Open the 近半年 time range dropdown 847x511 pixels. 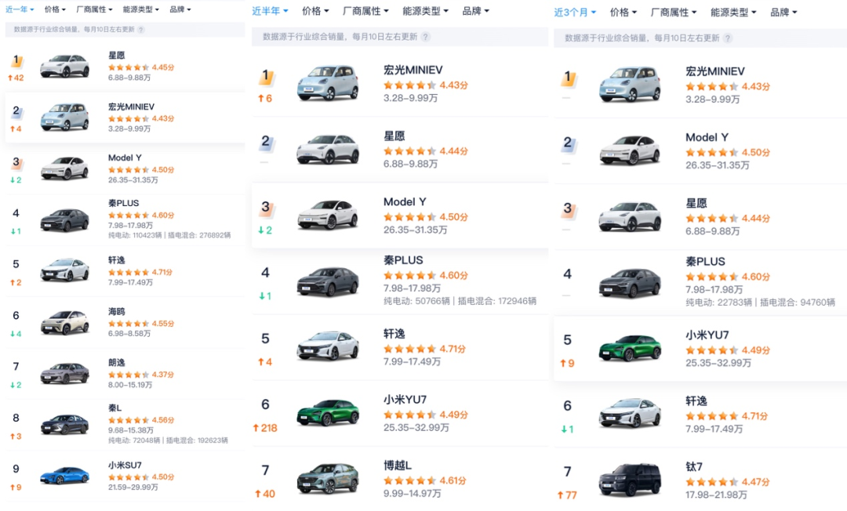tap(270, 11)
